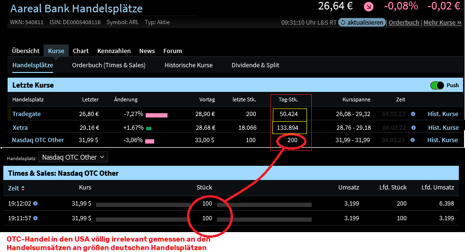Click the aktualisieren button
This screenshot has width=465, height=252.
pyautogui.click(x=362, y=23)
